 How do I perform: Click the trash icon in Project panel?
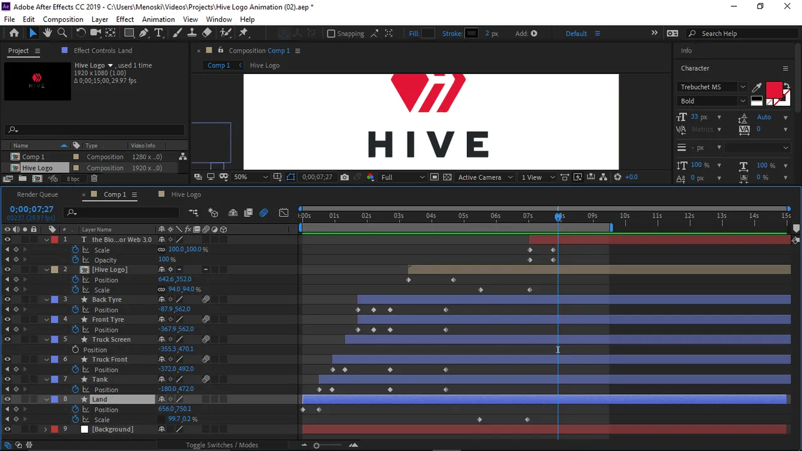pyautogui.click(x=94, y=179)
